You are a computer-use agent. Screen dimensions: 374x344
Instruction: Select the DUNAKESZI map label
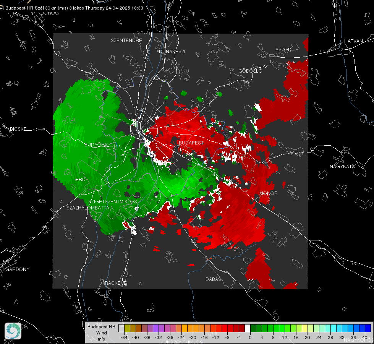[172, 51]
